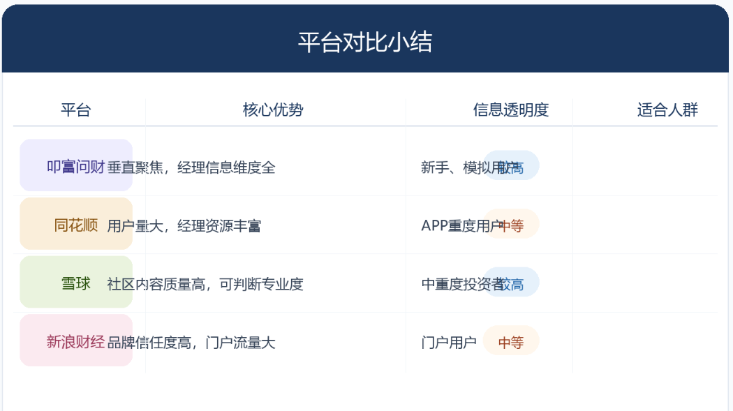Click text 用户量大，经理资源丰富
This screenshot has width=733, height=411.
click(184, 226)
